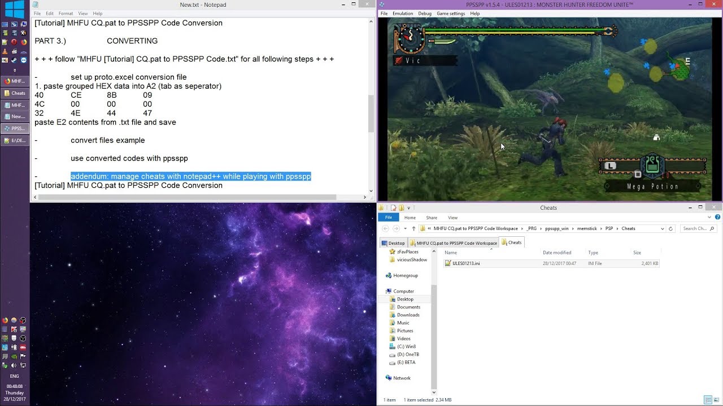This screenshot has width=723, height=406.
Task: Sort by the Name column header
Action: [x=451, y=253]
